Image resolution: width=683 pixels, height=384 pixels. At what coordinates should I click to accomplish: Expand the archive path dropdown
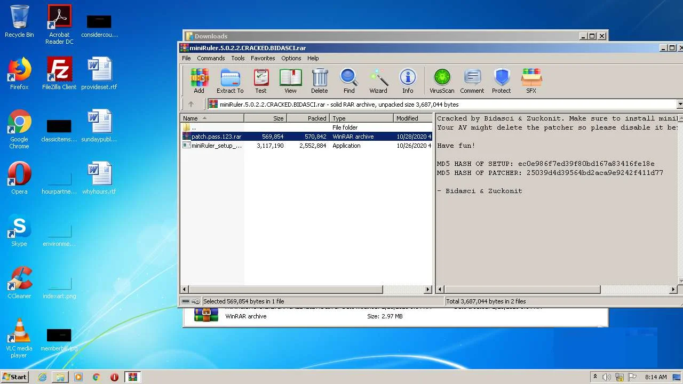(x=679, y=105)
